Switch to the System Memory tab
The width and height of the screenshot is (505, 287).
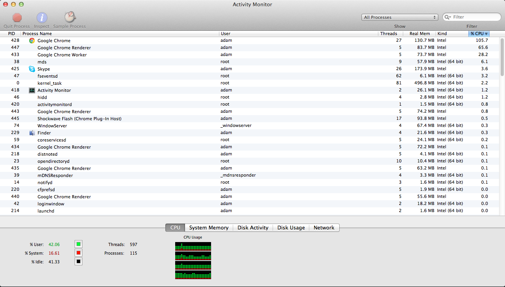coord(209,227)
